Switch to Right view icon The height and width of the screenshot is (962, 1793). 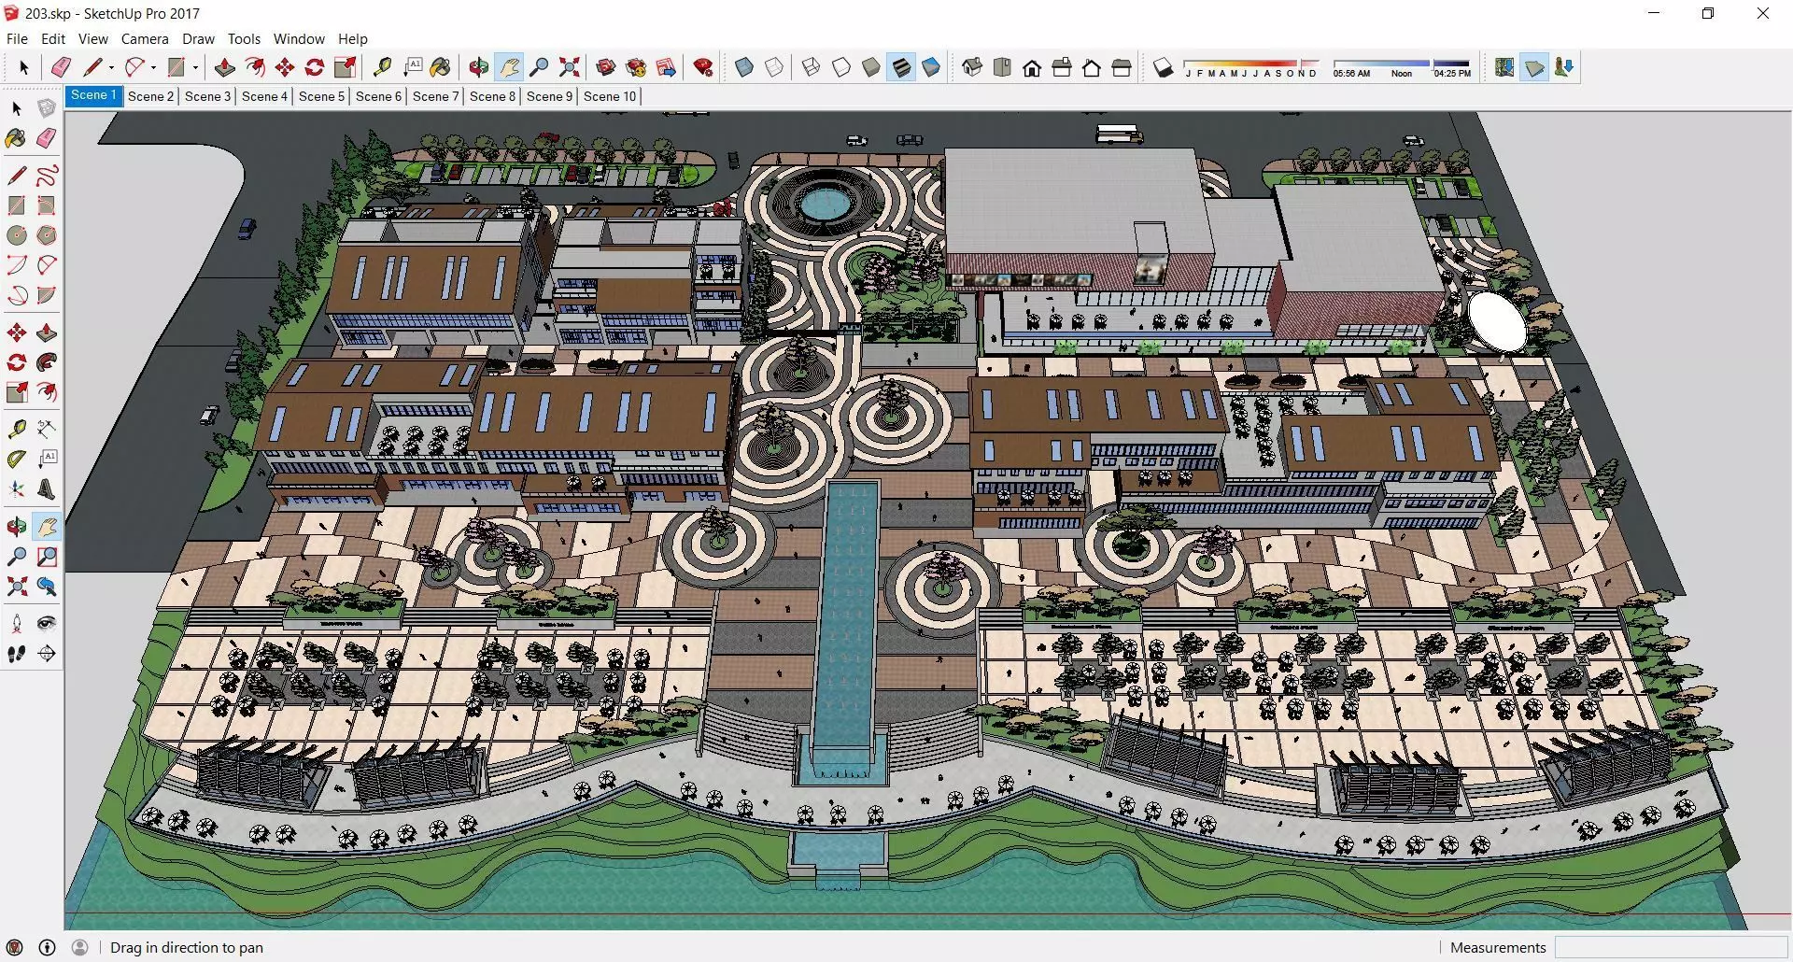click(1062, 67)
